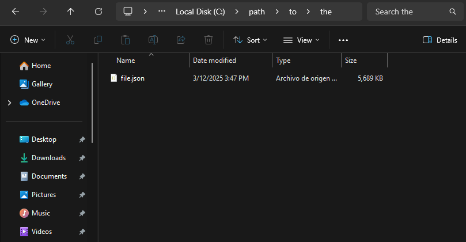
Task: Select the file.json file
Action: (x=132, y=78)
